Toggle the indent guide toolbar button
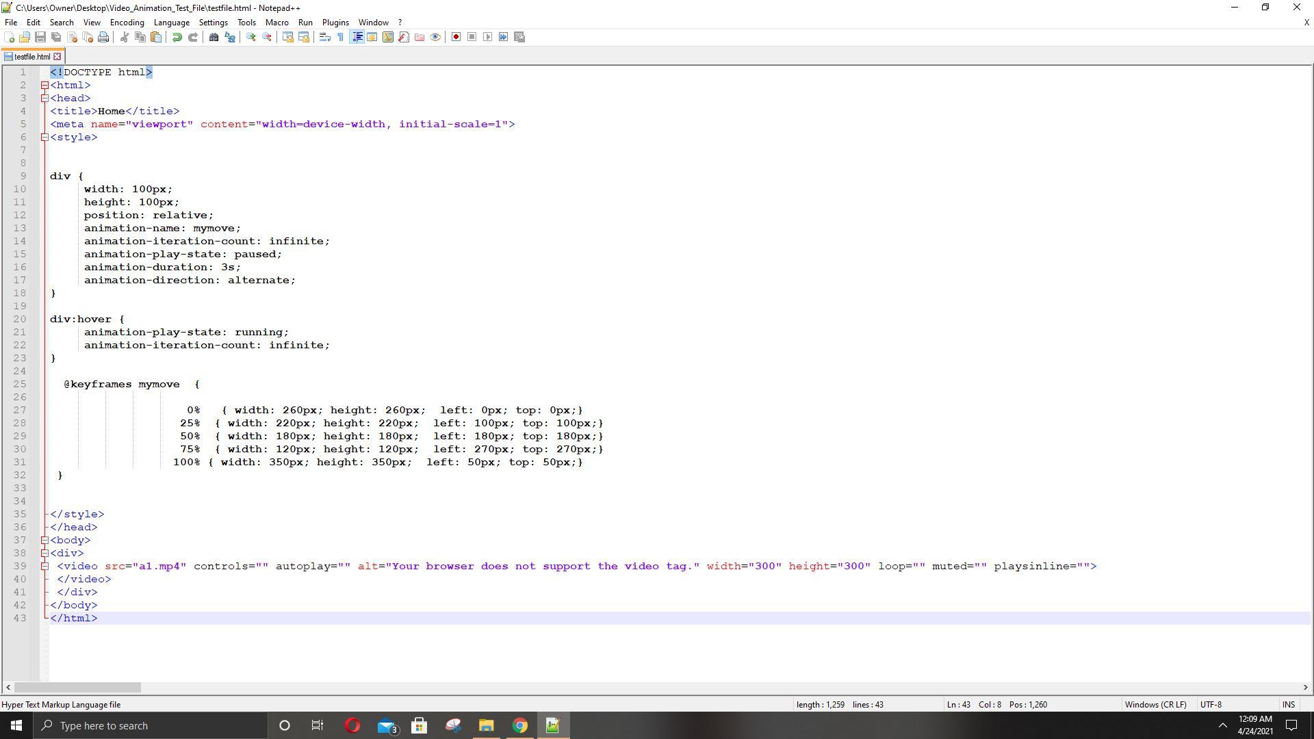Viewport: 1314px width, 739px height. 357,37
